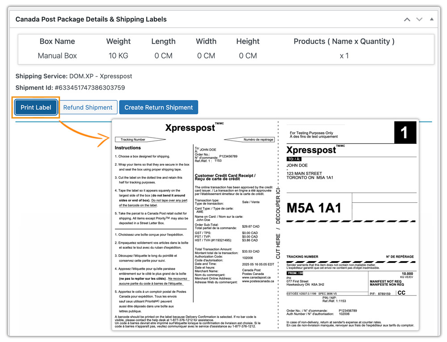Viewport: 447px width, 342px height.
Task: Select 'JOHN DOE' under the TO: / À: address heading
Action: click(x=297, y=166)
